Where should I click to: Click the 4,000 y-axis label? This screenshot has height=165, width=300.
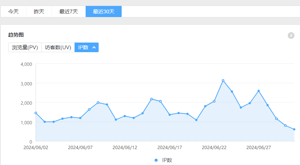[26, 64]
